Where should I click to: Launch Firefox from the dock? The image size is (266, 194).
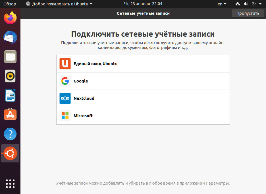pos(10,18)
